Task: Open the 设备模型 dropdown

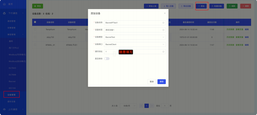Action: pos(135,37)
